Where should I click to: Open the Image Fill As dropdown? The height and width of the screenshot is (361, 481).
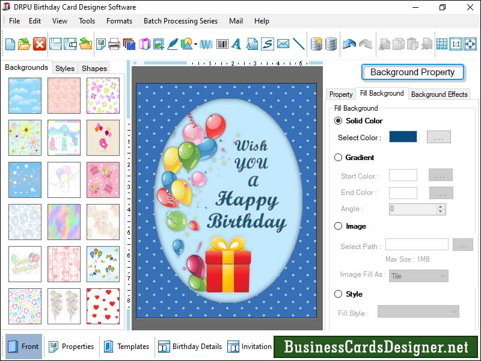418,276
